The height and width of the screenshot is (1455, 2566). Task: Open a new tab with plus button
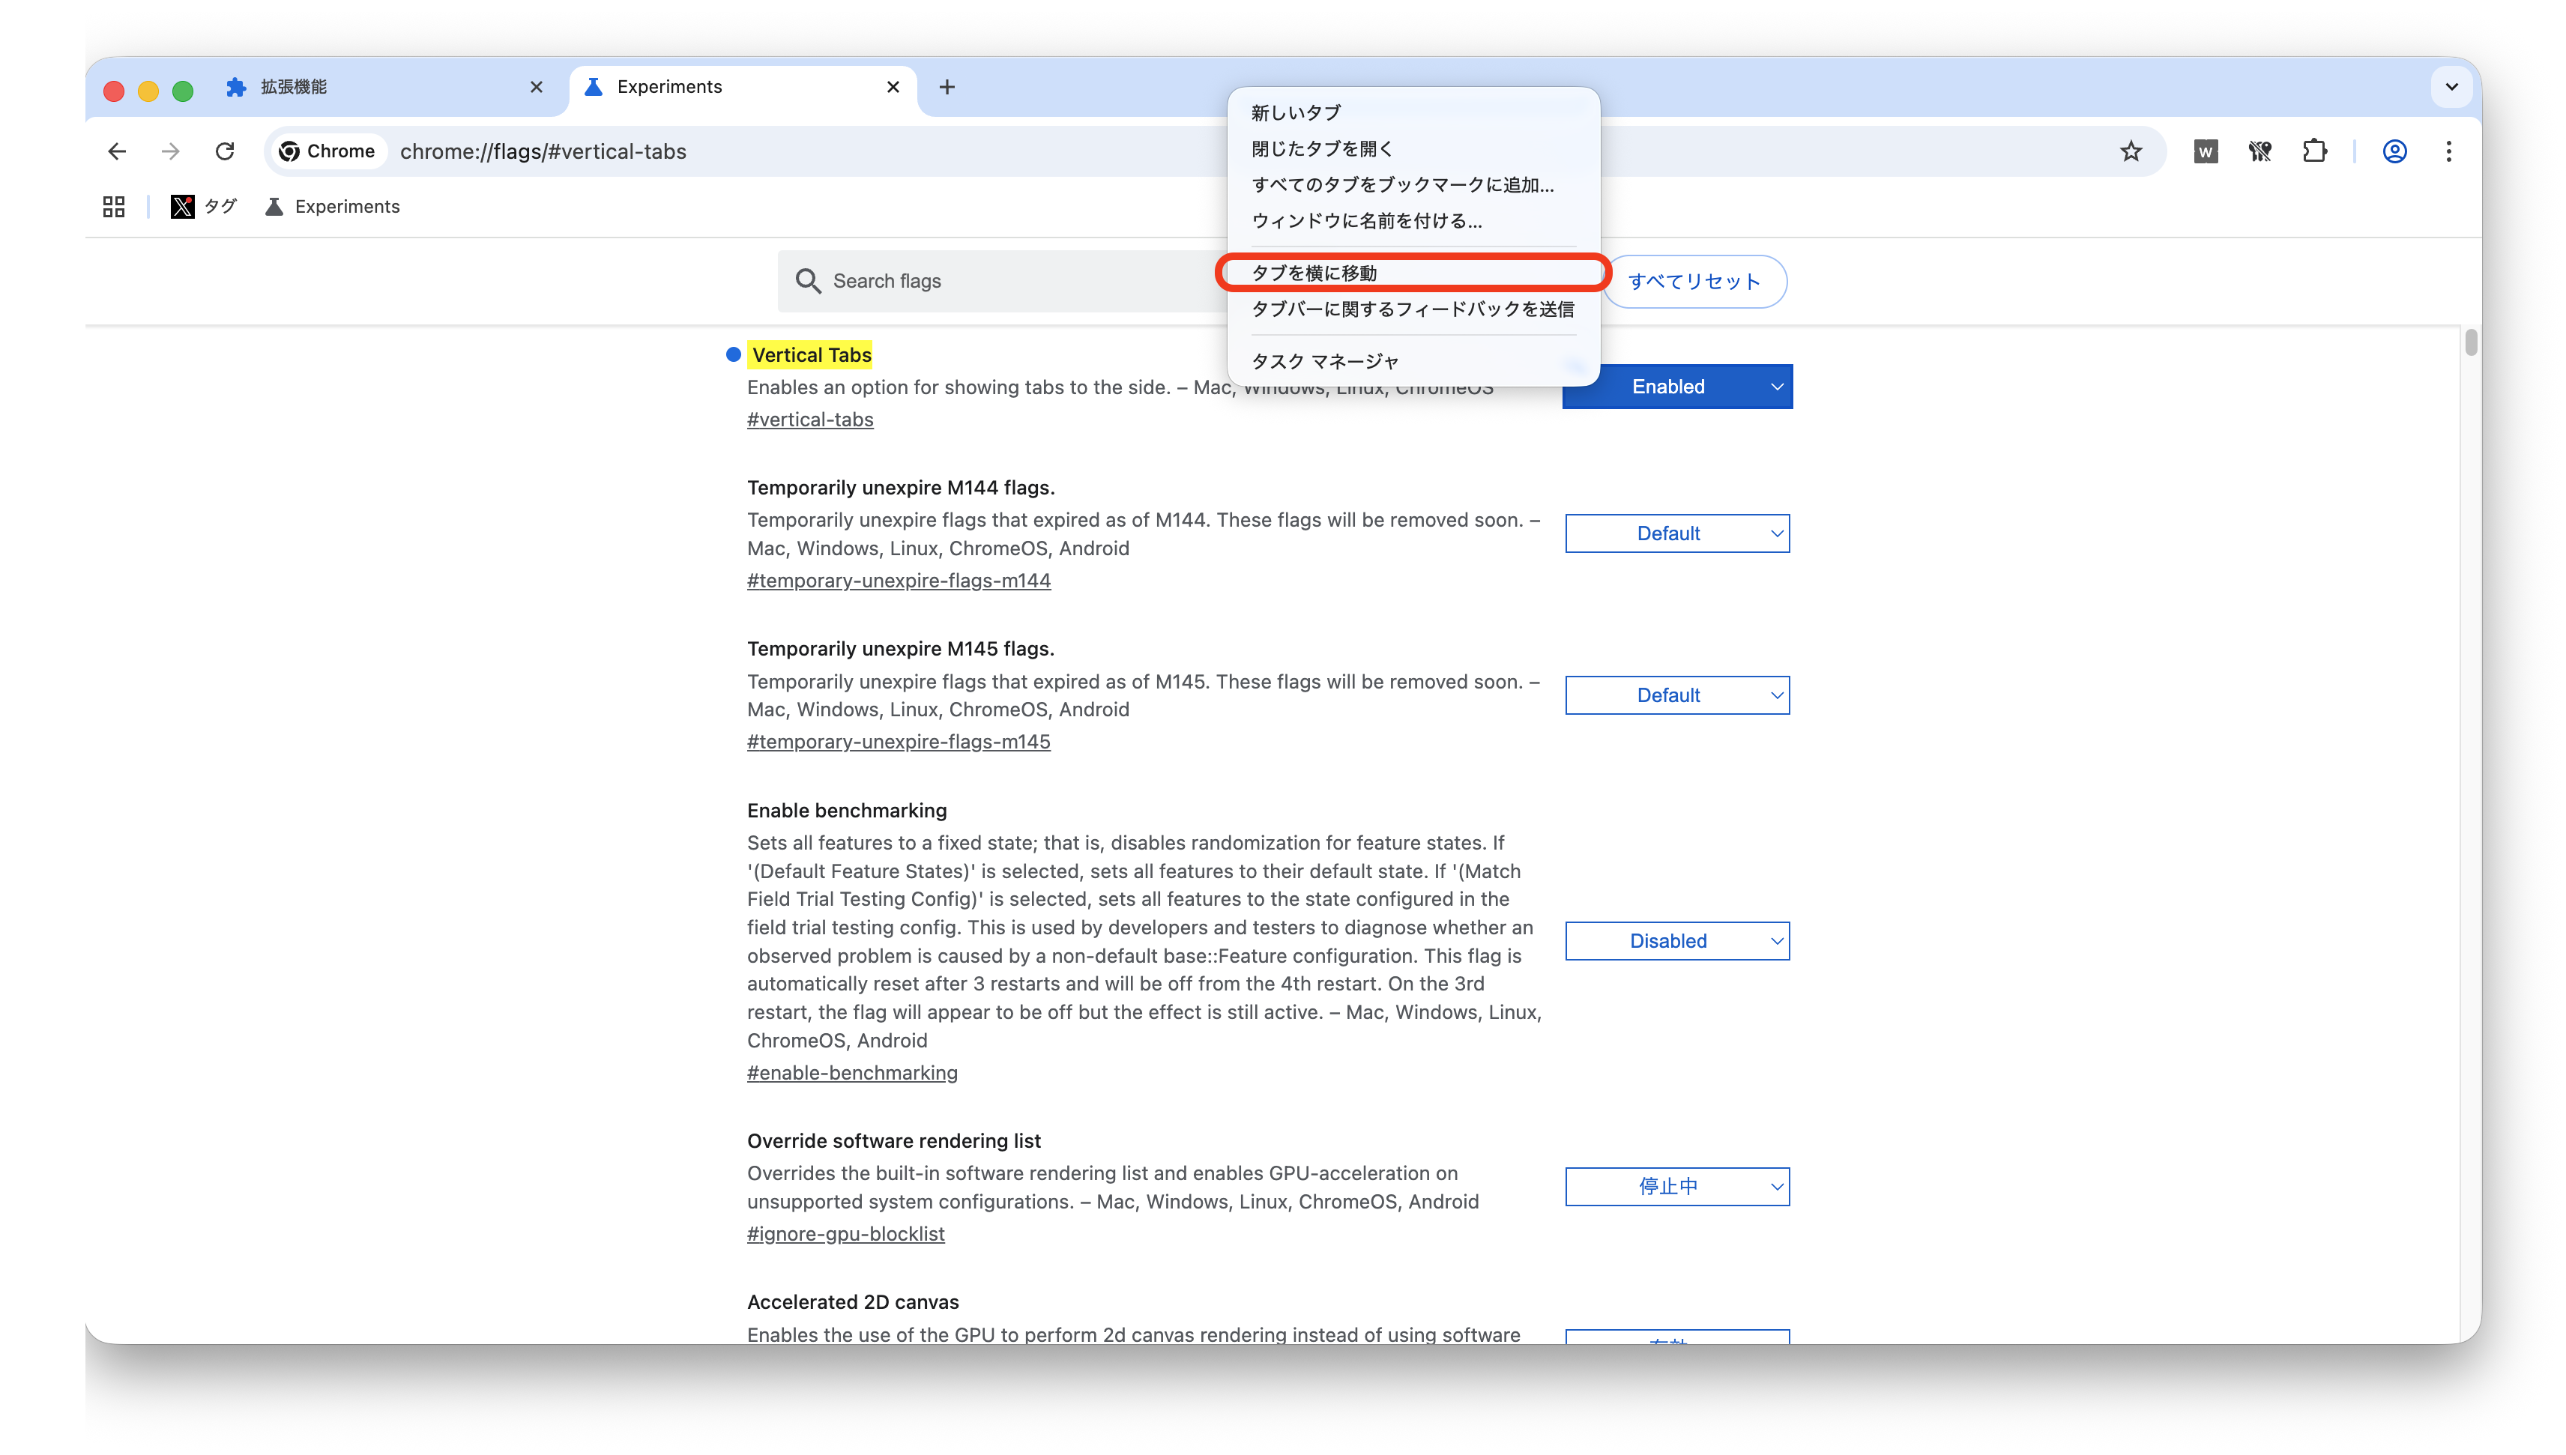(947, 87)
